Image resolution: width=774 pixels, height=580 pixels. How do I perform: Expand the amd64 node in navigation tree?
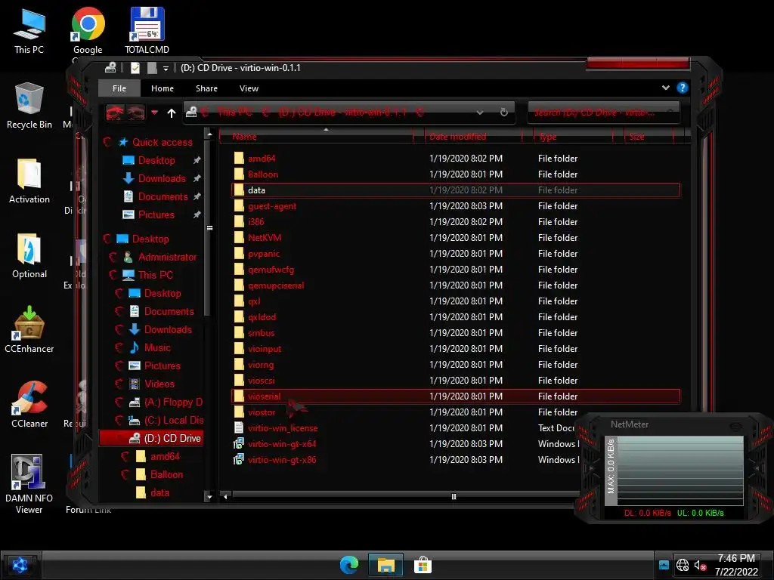click(x=125, y=456)
